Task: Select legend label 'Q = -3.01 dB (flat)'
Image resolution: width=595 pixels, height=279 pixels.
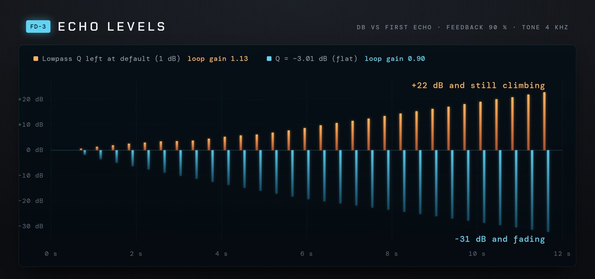Action: [317, 59]
